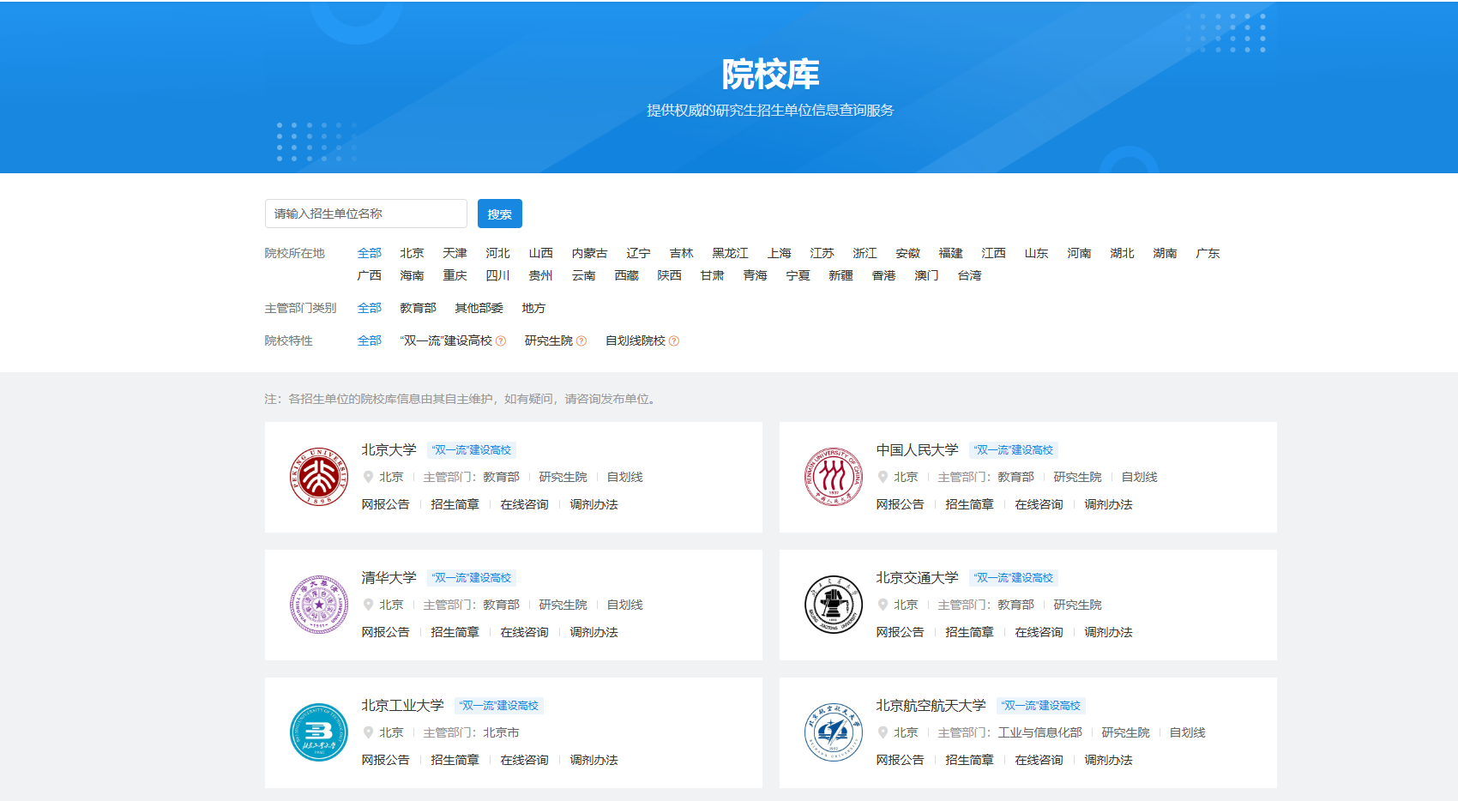
Task: Click help icon beside “双一流”建设高校 filter
Action: point(501,341)
